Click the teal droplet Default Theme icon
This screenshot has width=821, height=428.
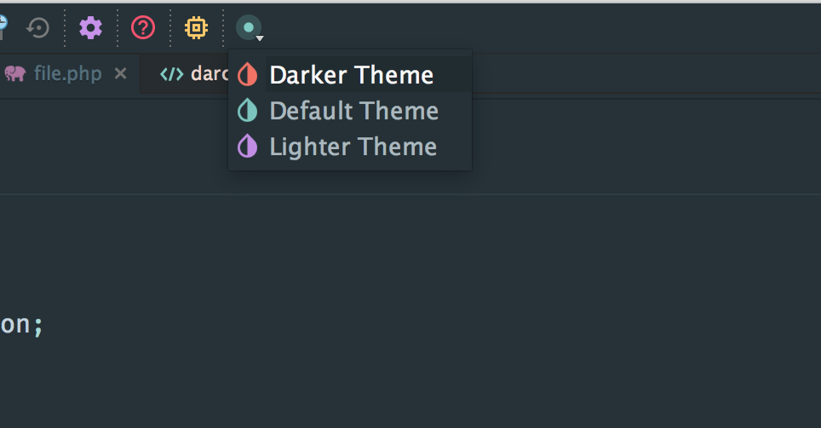(x=247, y=111)
